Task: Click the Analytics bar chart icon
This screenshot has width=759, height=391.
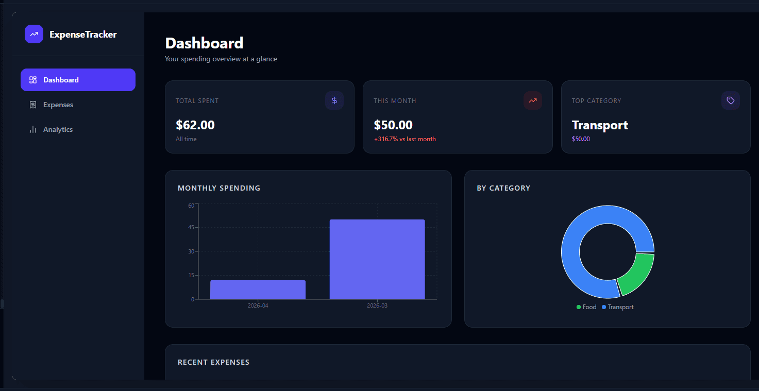Action: click(33, 129)
